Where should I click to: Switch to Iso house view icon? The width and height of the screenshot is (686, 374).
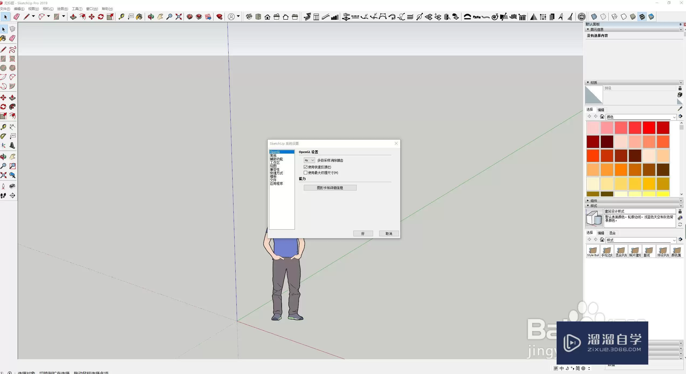[x=249, y=17]
